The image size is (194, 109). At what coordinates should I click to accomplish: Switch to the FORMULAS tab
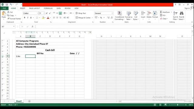coord(48,8)
